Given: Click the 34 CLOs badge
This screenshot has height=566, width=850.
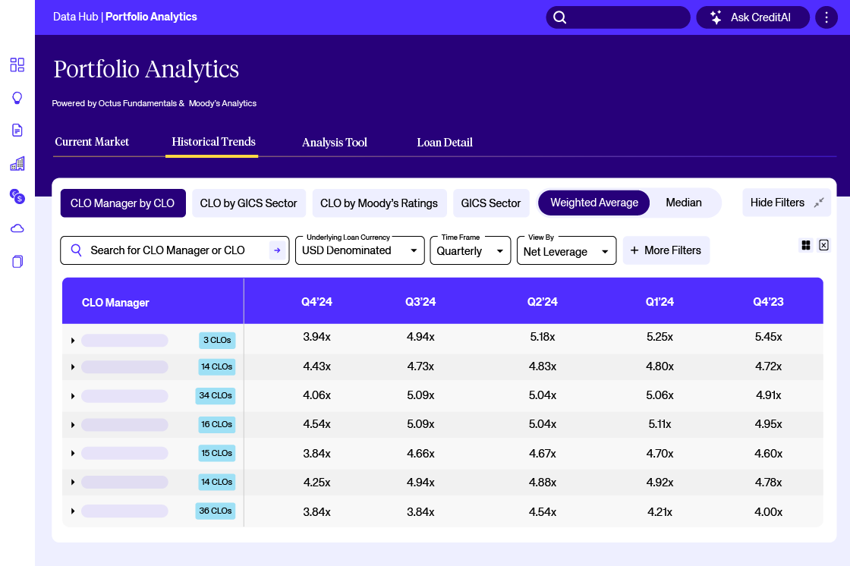Looking at the screenshot, I should pyautogui.click(x=216, y=396).
